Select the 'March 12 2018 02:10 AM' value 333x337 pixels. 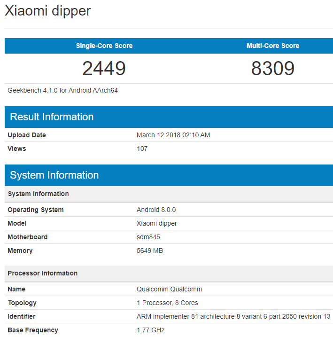pyautogui.click(x=173, y=135)
